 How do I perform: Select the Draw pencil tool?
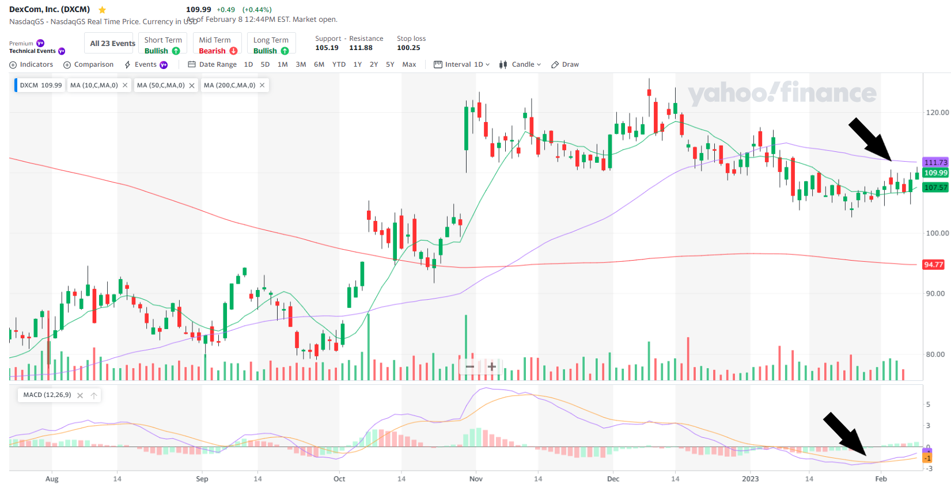coord(565,64)
